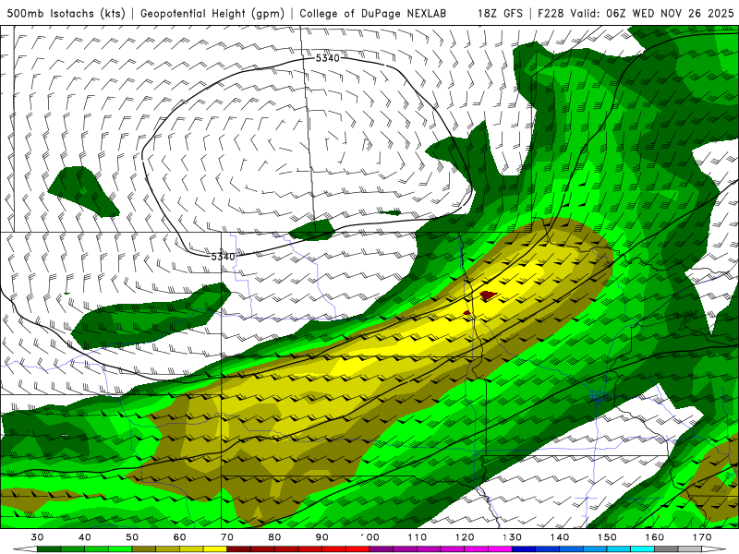This screenshot has width=739, height=554.
Task: Click the '18Z GFS' model run label
Action: pyautogui.click(x=500, y=13)
